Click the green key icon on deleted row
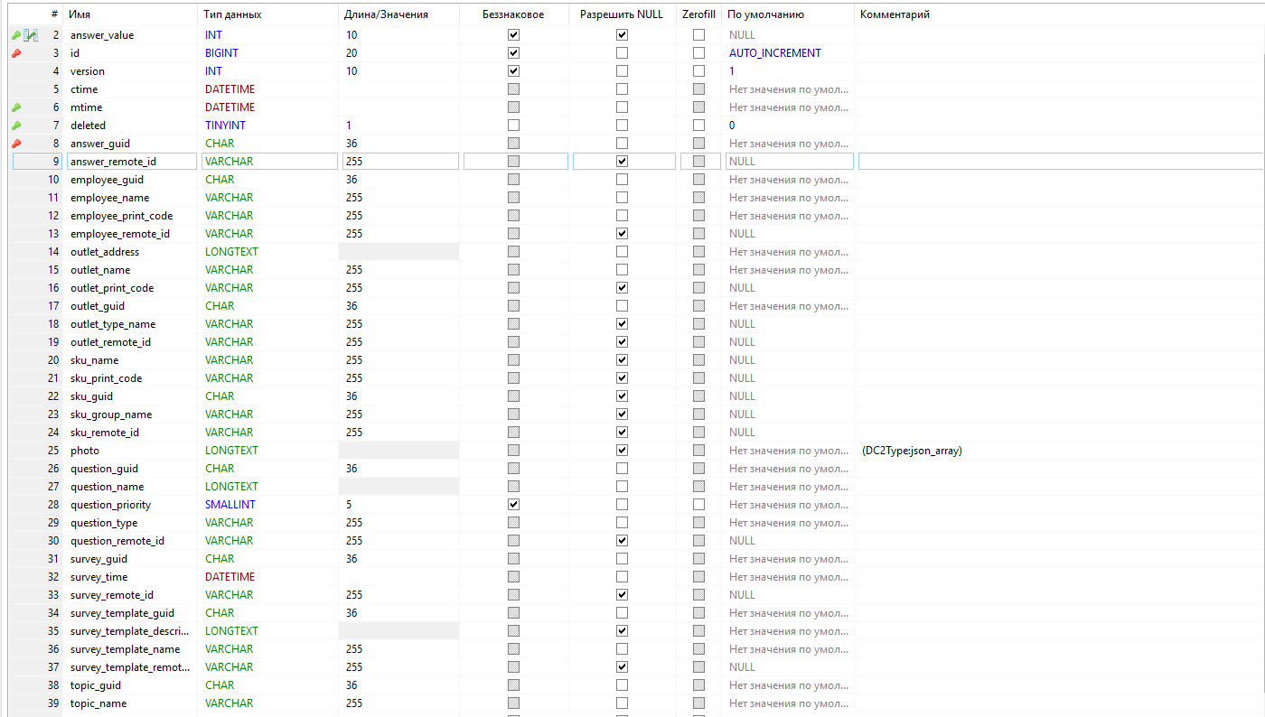The image size is (1265, 717). pyautogui.click(x=15, y=126)
